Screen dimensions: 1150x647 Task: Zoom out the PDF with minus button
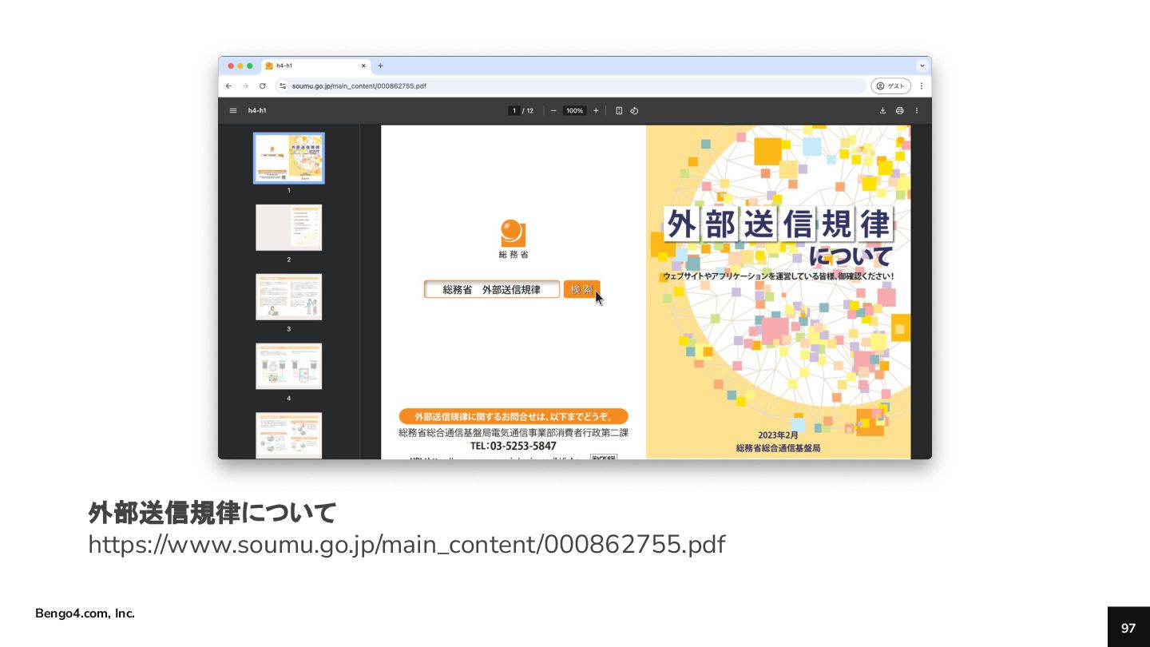[553, 110]
